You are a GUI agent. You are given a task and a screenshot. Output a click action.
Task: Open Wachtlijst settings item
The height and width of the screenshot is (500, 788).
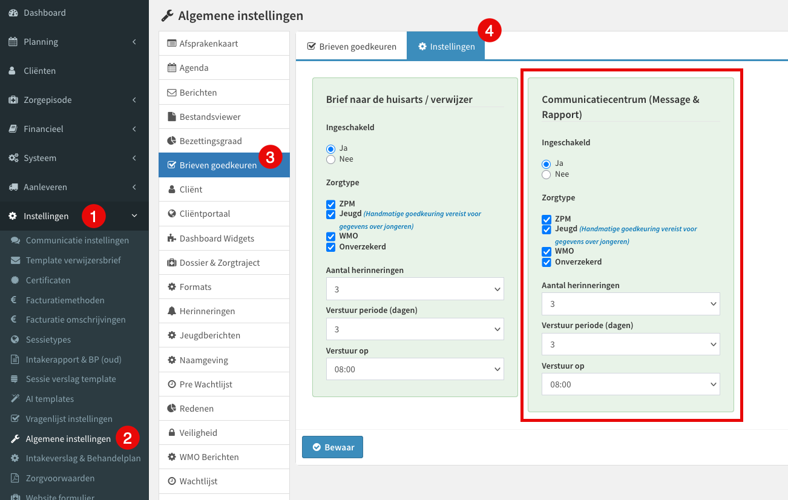coord(224,481)
